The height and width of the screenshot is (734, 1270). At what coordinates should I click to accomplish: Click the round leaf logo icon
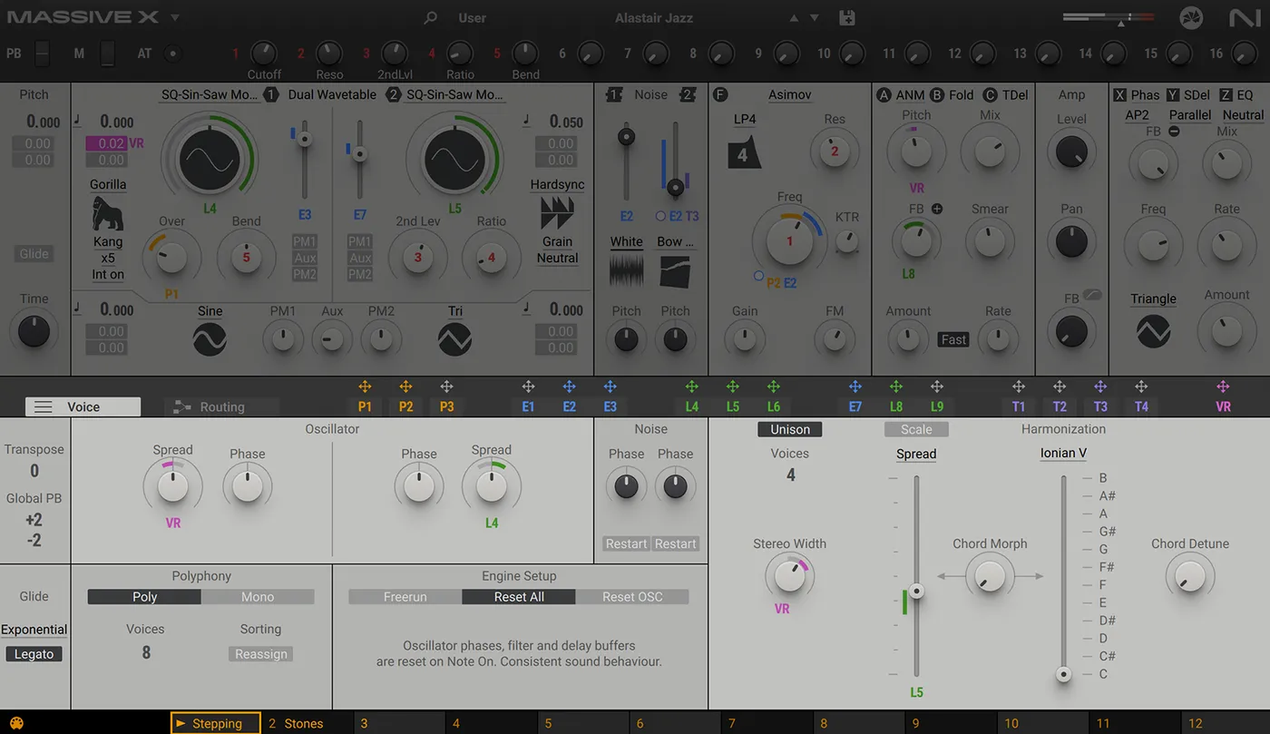[x=1191, y=17]
